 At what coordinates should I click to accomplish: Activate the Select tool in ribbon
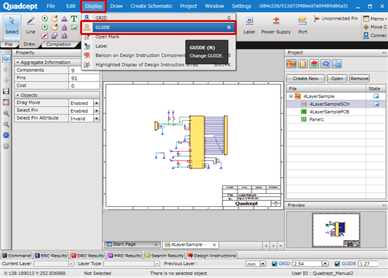point(12,26)
